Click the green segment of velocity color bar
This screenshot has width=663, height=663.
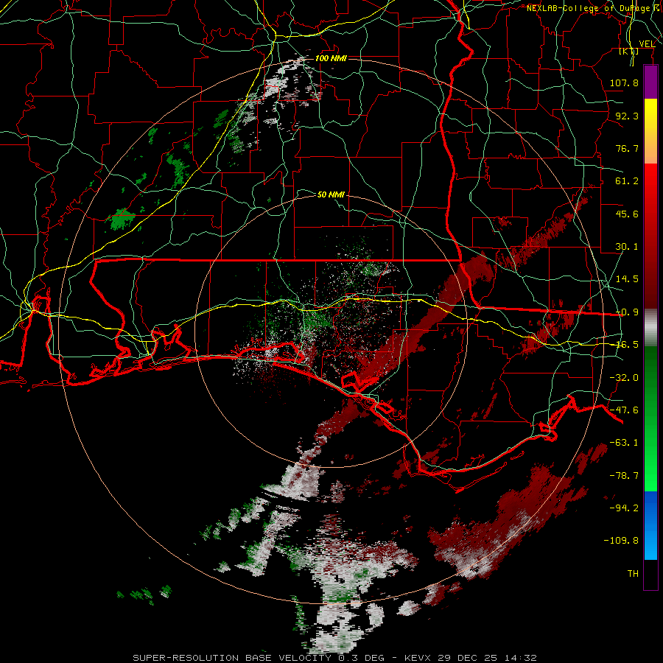(x=650, y=418)
